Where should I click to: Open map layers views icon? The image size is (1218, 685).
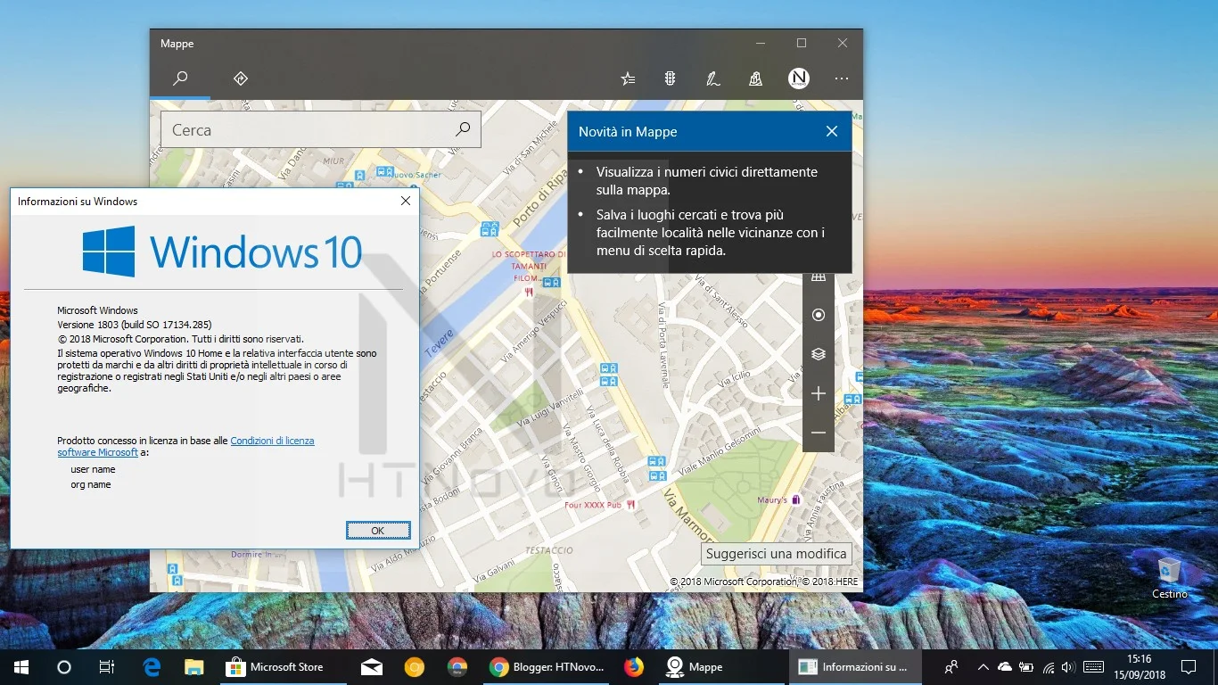[x=819, y=354]
